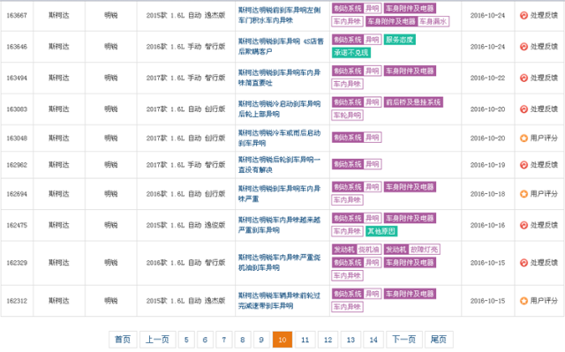Click the red 处理反馈 icon for complaint 162329
The image size is (565, 352).
click(x=524, y=263)
